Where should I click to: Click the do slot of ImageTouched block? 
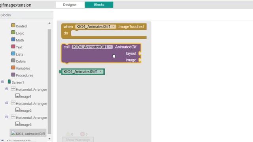(x=109, y=33)
